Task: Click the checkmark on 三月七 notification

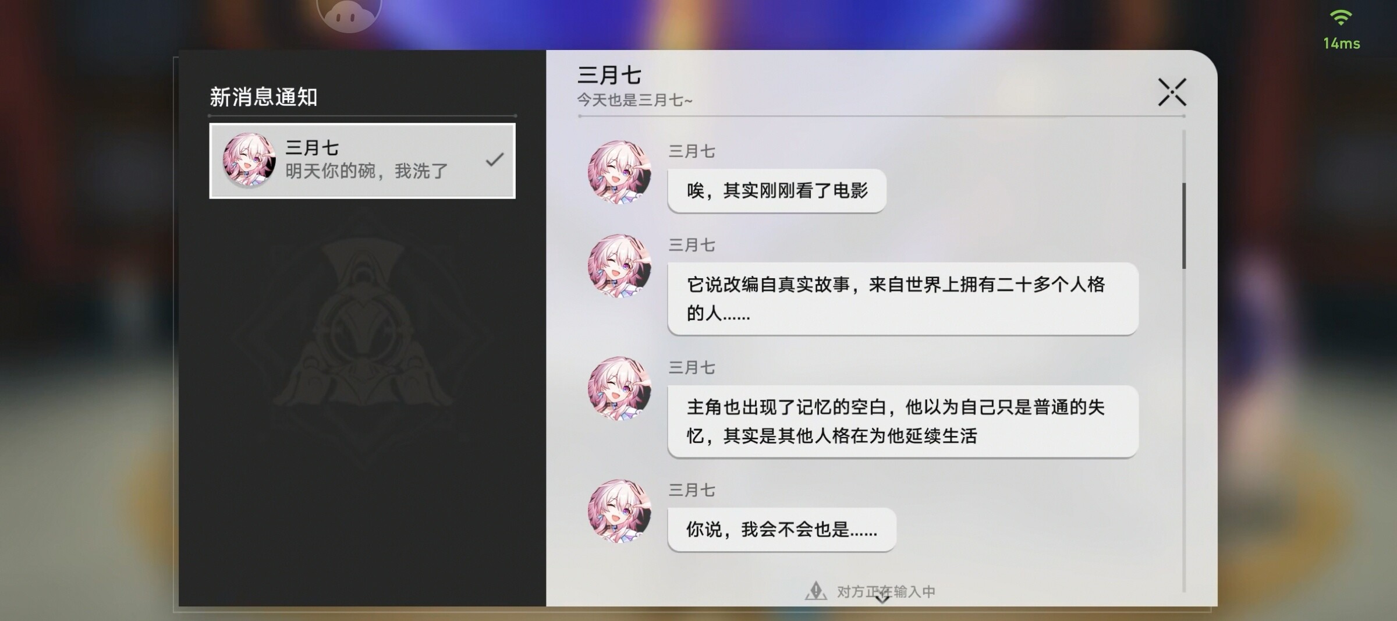Action: 494,159
